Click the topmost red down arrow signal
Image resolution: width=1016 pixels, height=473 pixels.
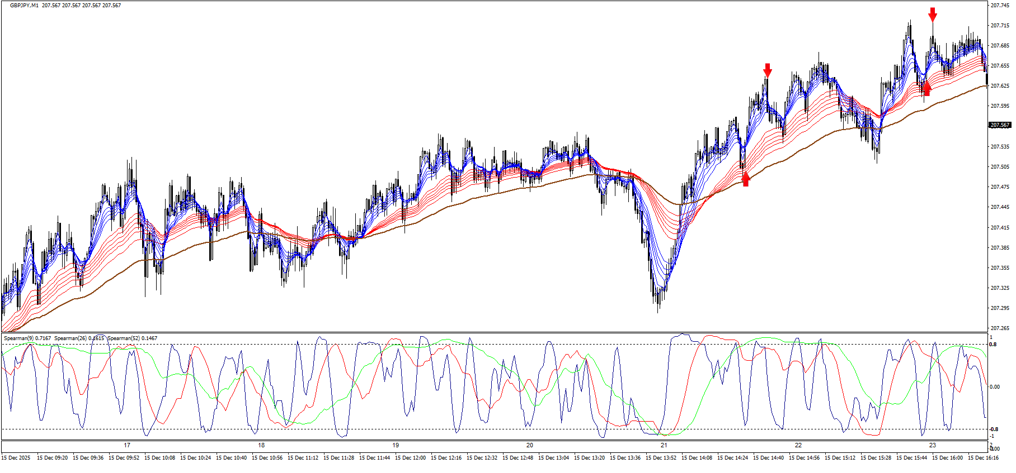tap(932, 15)
